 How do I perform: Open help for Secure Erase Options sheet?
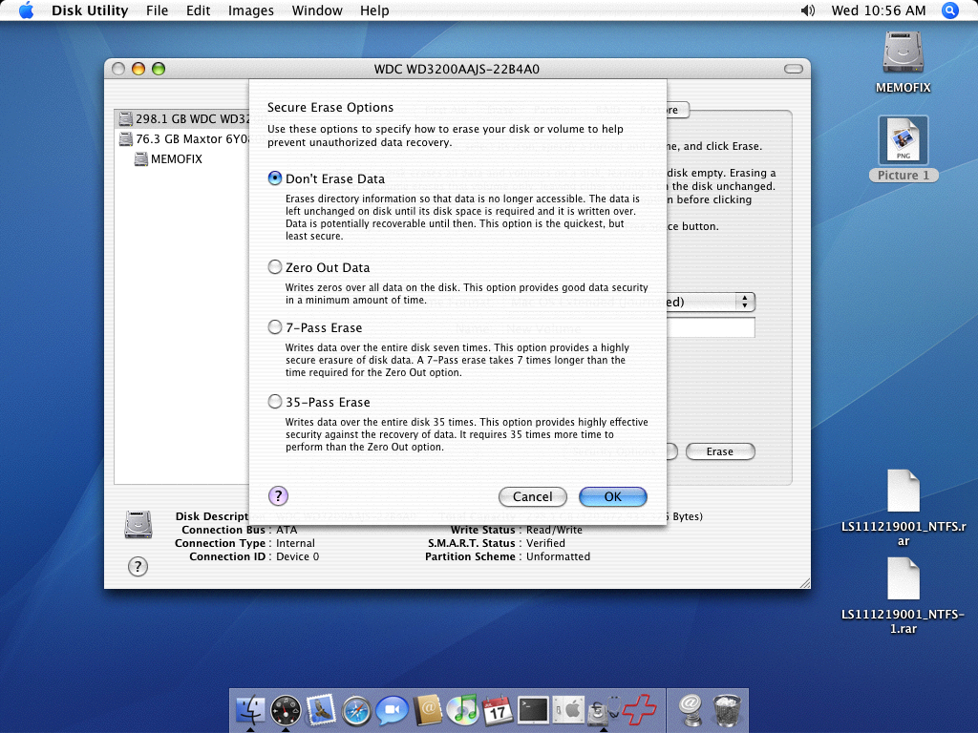278,496
